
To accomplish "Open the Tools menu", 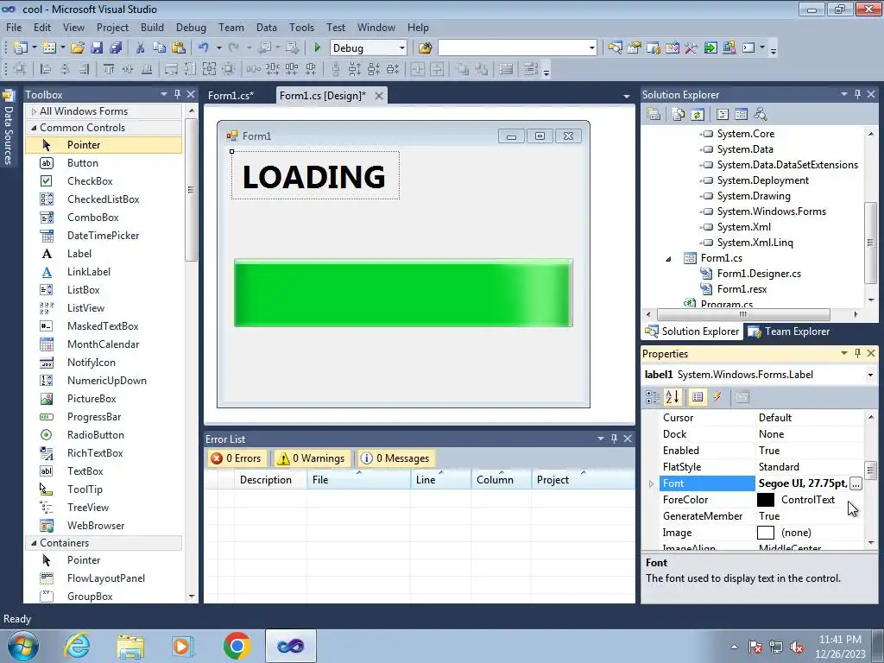I will point(301,28).
